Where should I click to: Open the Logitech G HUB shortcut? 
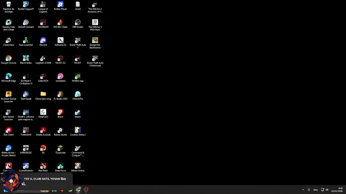43,60
